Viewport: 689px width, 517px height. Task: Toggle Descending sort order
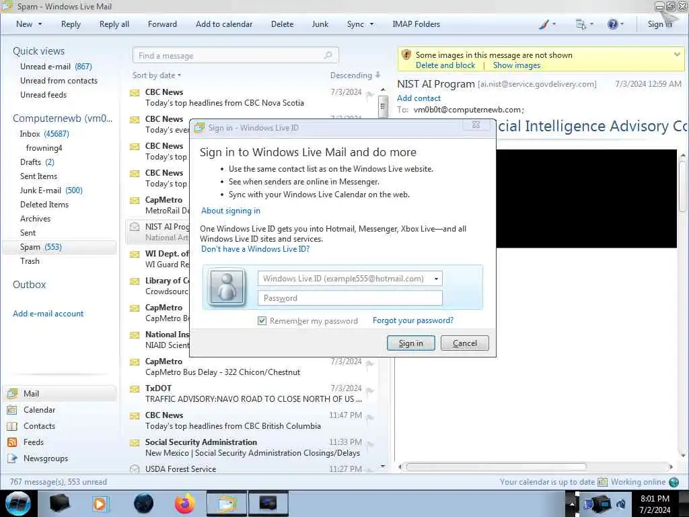[355, 75]
